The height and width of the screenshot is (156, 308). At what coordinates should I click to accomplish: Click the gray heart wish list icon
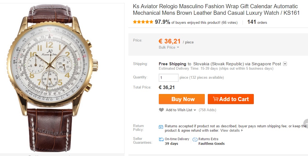(x=161, y=110)
